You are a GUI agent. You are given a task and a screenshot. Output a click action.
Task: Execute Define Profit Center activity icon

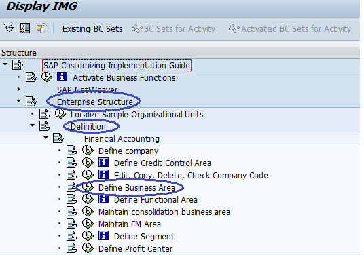tap(88, 248)
